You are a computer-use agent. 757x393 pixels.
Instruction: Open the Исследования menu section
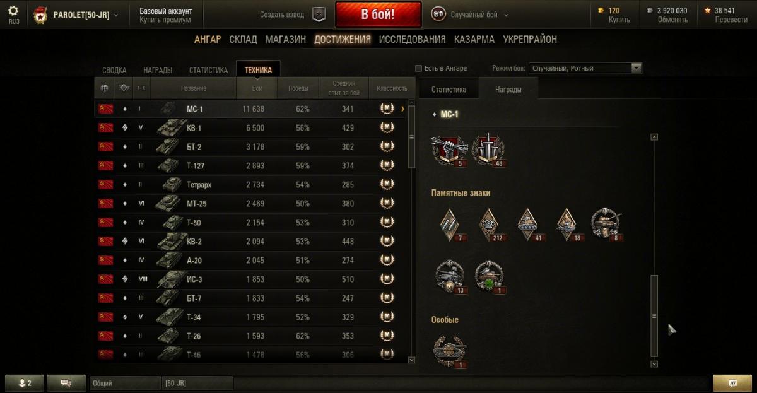point(414,39)
